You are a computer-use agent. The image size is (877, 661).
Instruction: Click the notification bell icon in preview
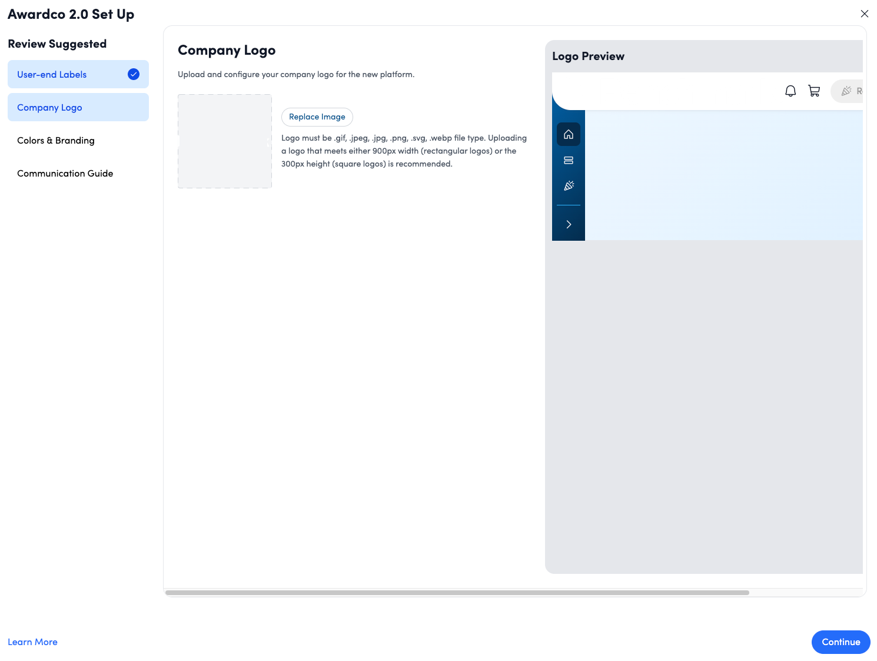(790, 91)
